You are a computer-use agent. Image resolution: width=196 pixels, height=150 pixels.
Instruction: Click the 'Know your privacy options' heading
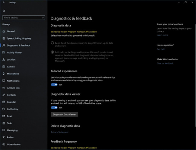pos(170,24)
